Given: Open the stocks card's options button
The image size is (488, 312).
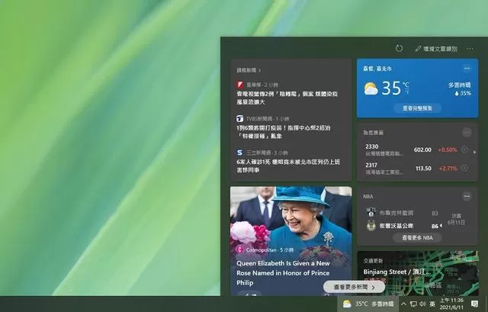Looking at the screenshot, I should click(467, 132).
